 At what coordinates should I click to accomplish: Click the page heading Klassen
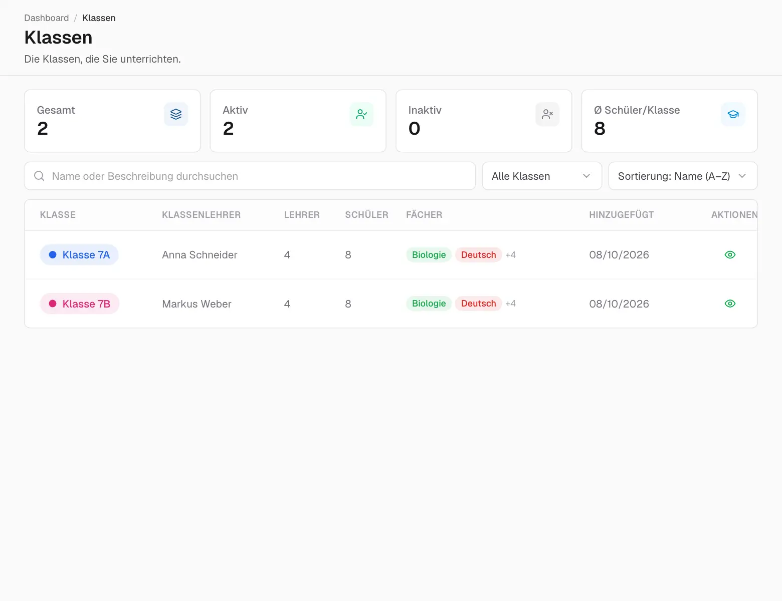58,38
